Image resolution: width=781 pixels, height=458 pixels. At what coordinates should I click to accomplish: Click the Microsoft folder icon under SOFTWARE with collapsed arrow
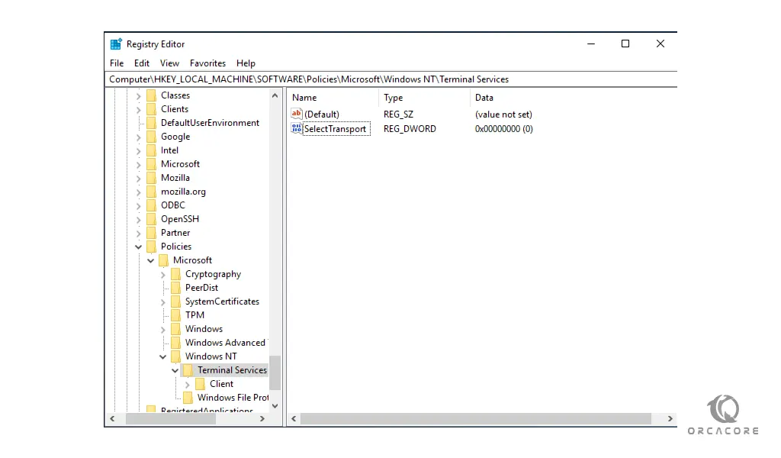coord(152,164)
